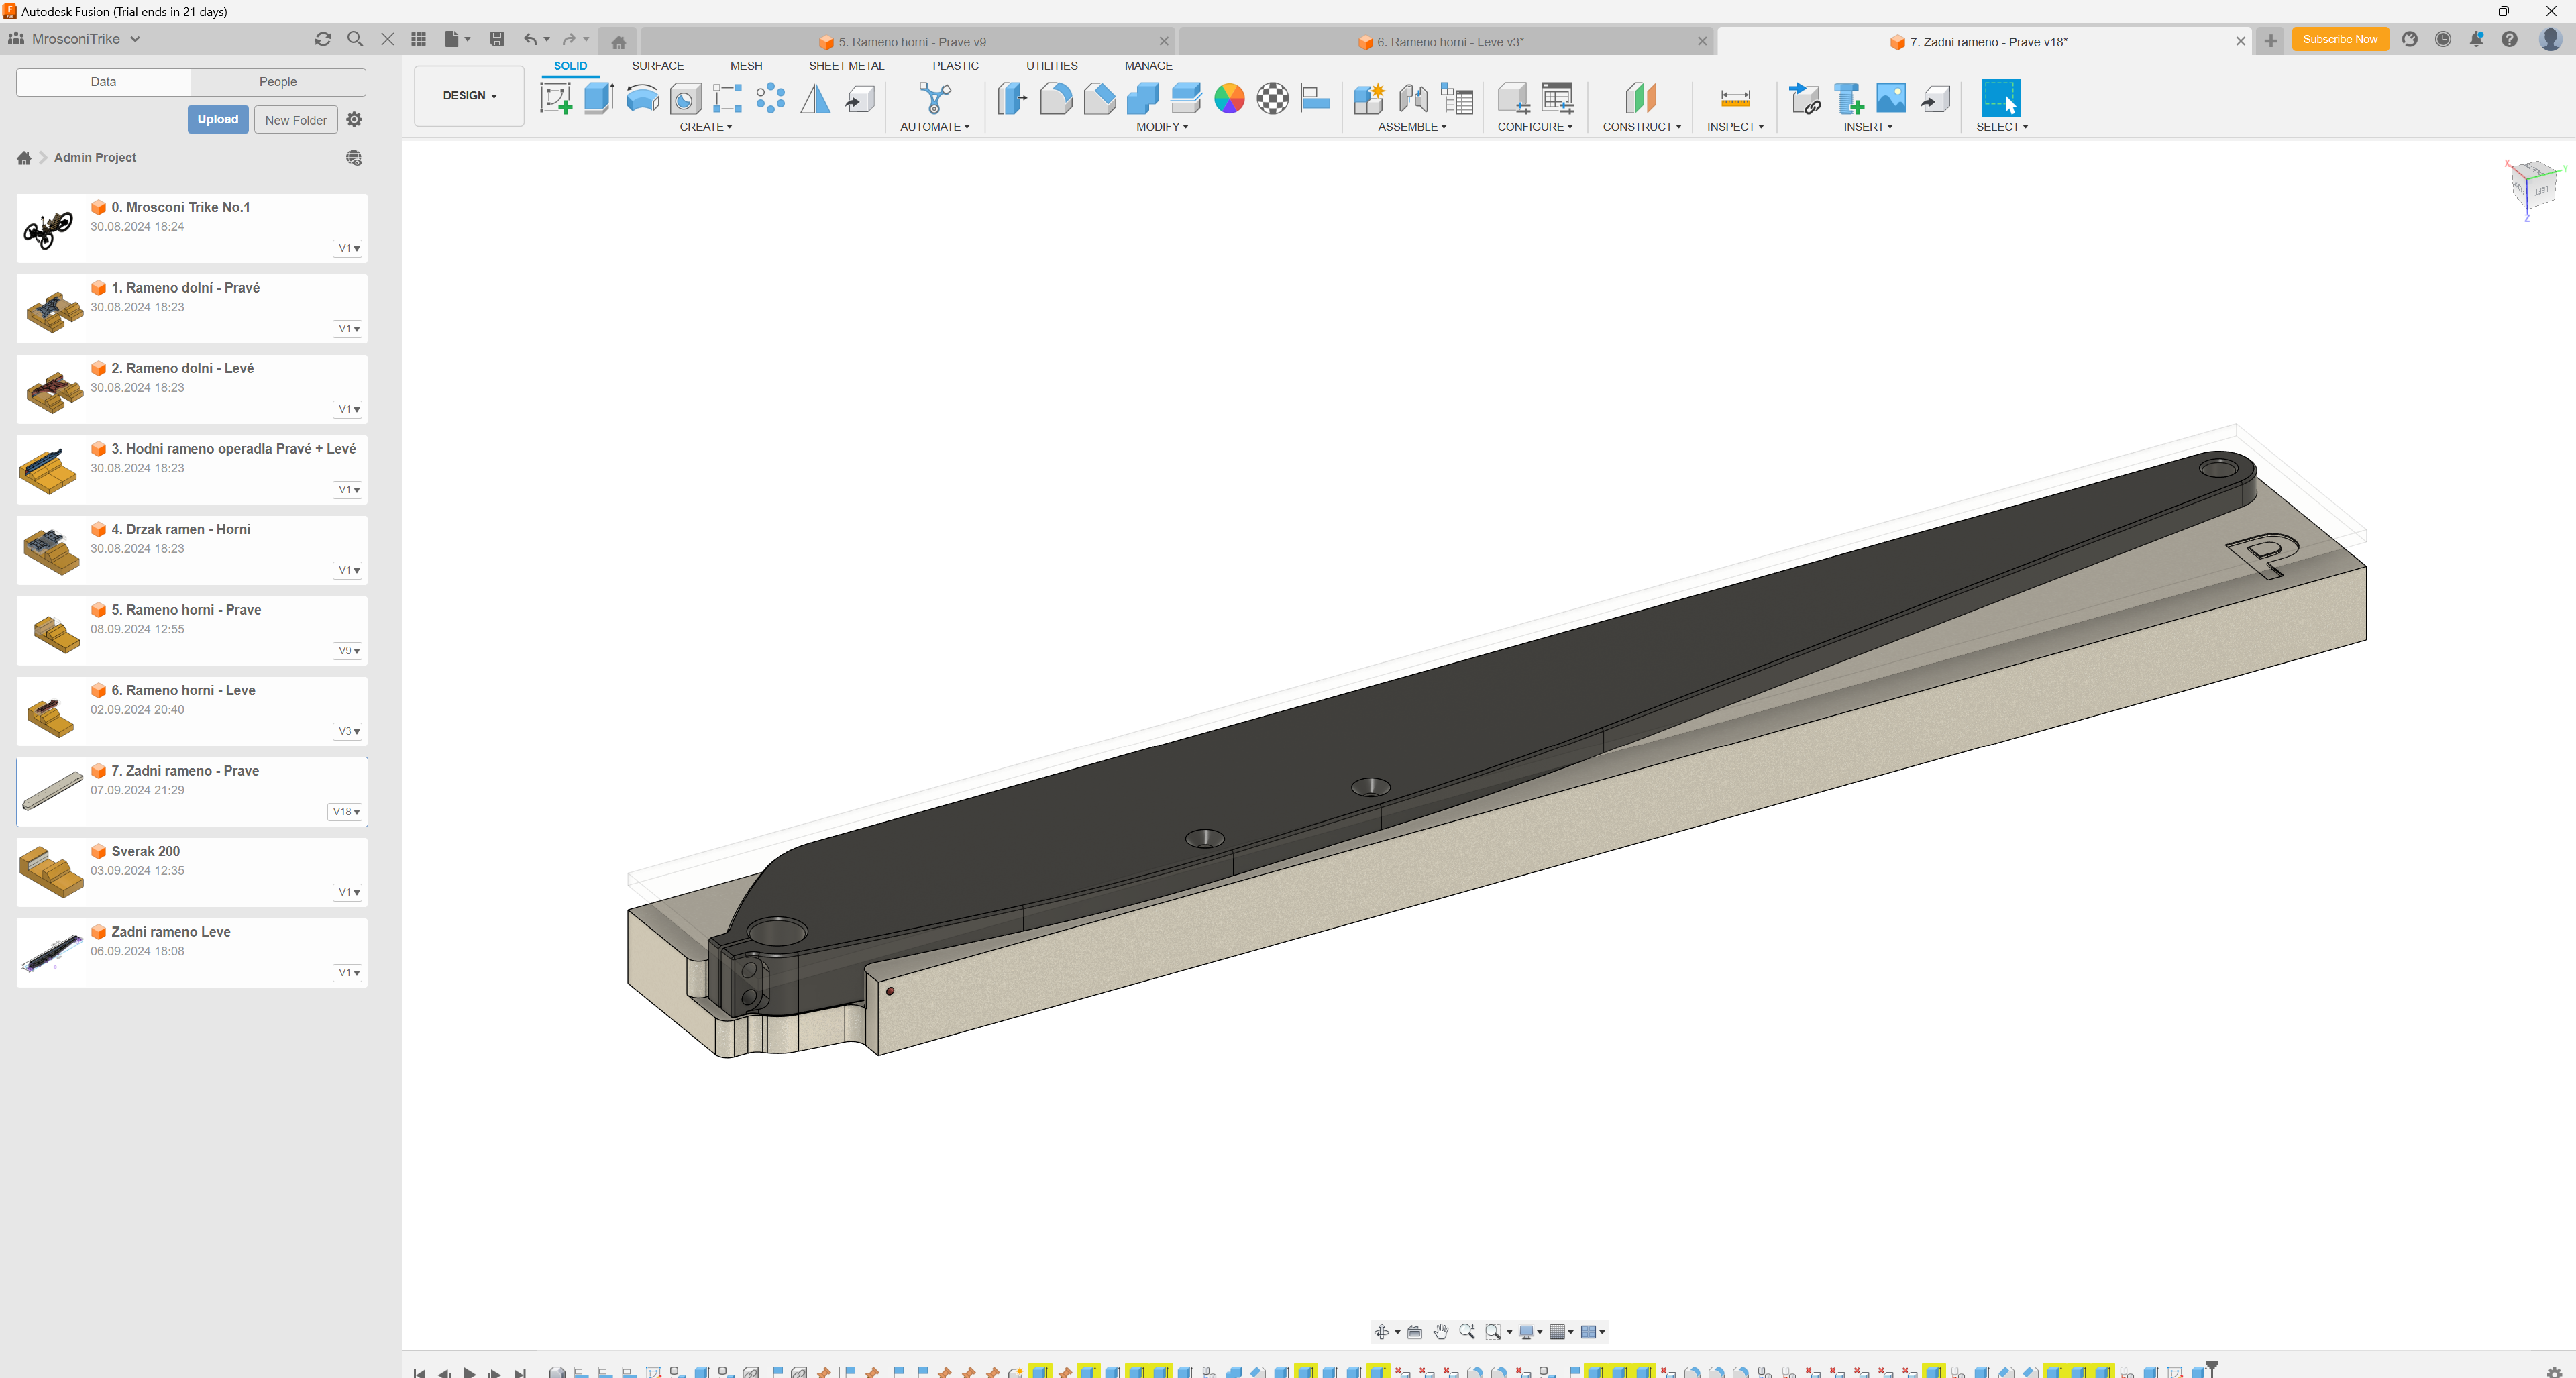This screenshot has width=2576, height=1378.
Task: Switch to the SURFACE tab
Action: click(657, 66)
